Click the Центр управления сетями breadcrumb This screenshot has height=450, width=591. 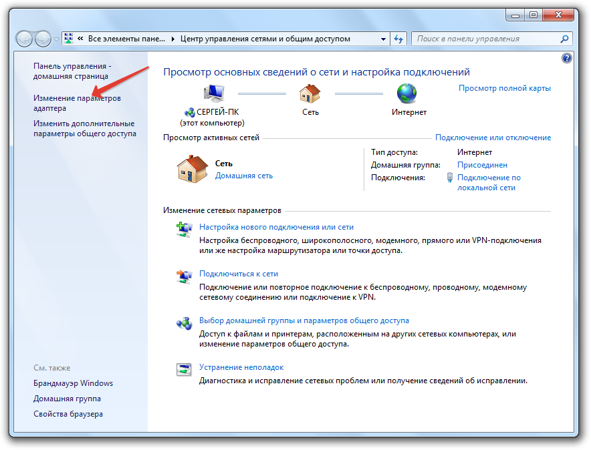[265, 39]
